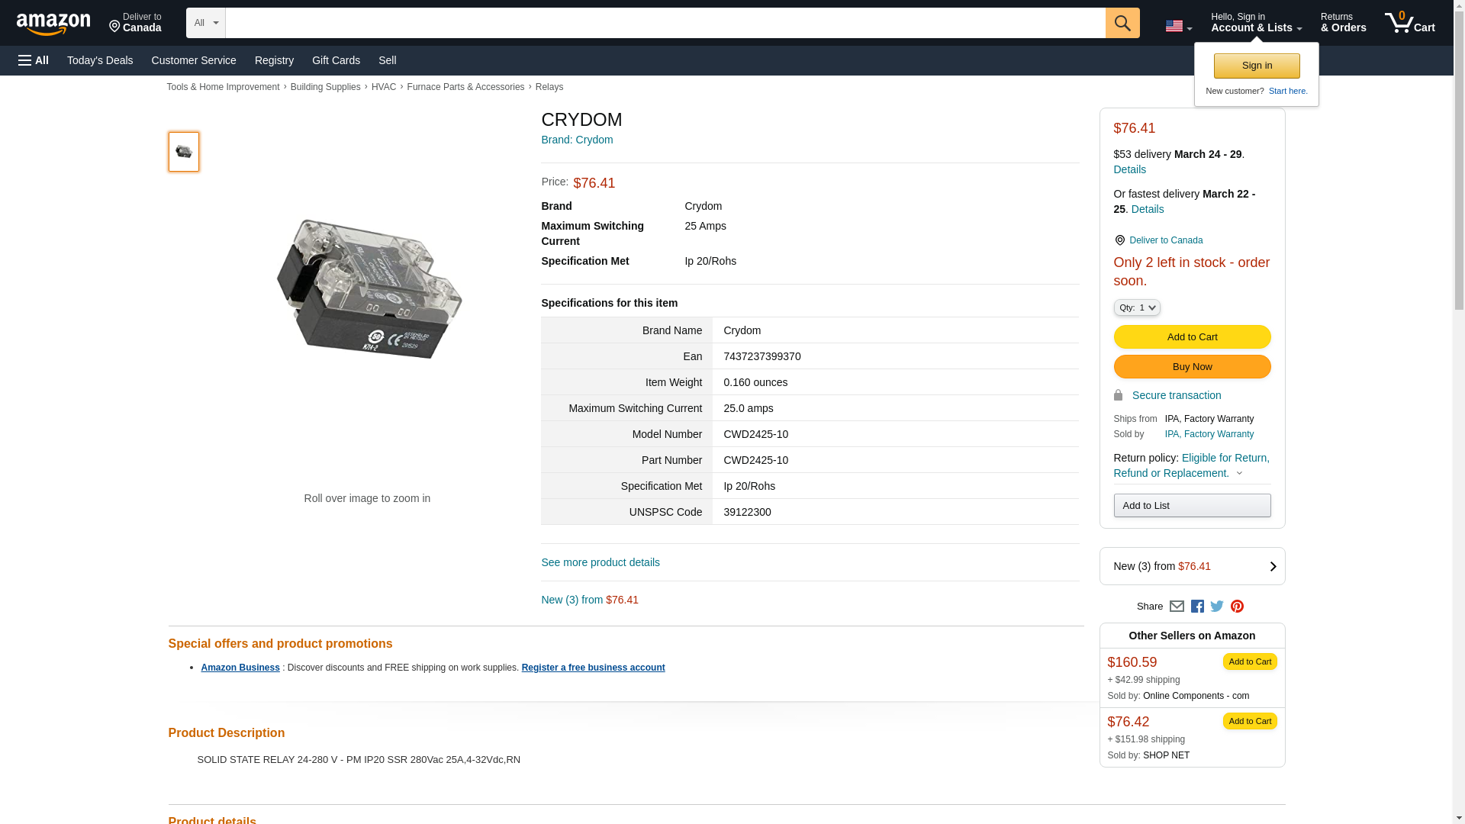
Task: Expand the return policy details
Action: [1239, 473]
